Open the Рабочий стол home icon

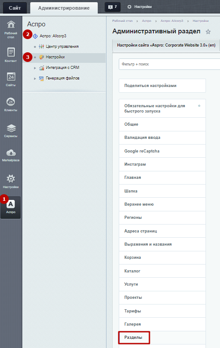pyautogui.click(x=11, y=29)
